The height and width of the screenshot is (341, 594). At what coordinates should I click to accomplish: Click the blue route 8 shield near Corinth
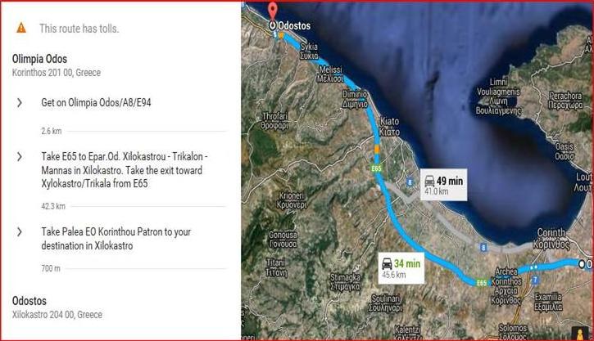pos(483,248)
